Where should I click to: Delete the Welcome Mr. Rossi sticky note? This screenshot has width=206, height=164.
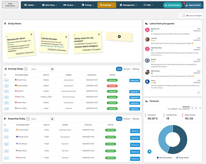click(x=31, y=34)
